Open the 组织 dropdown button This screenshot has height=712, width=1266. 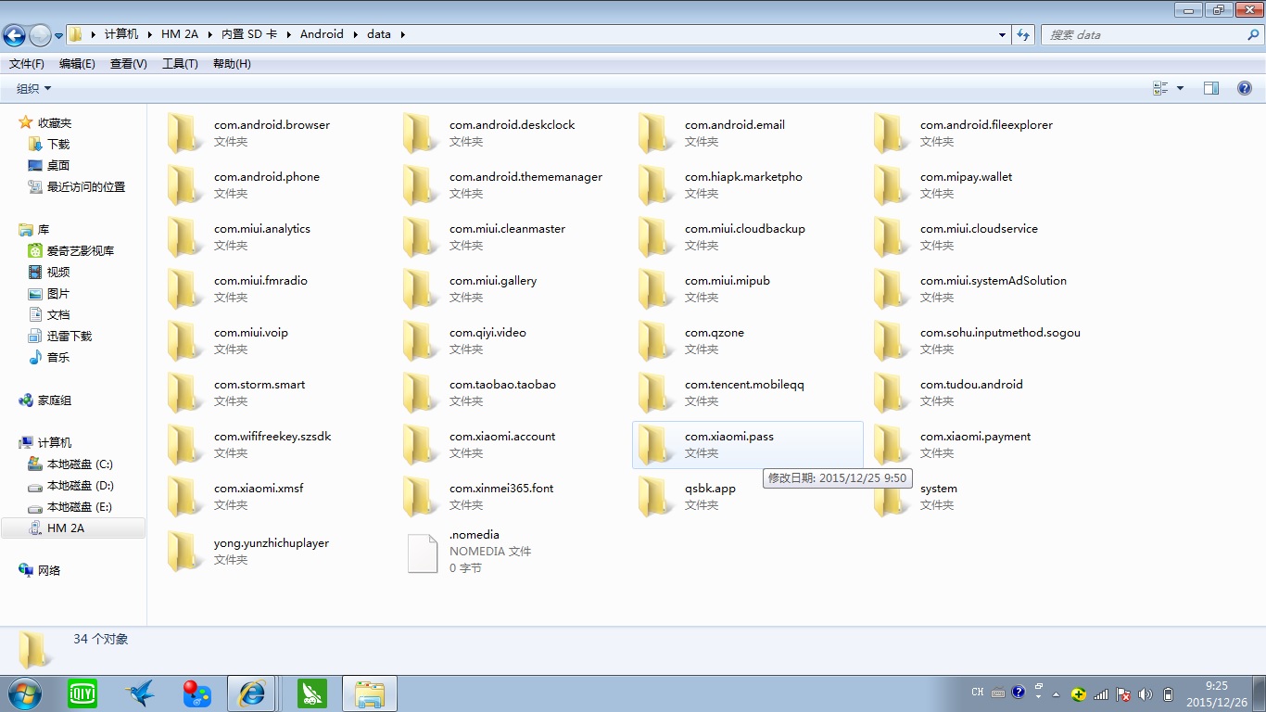coord(34,88)
